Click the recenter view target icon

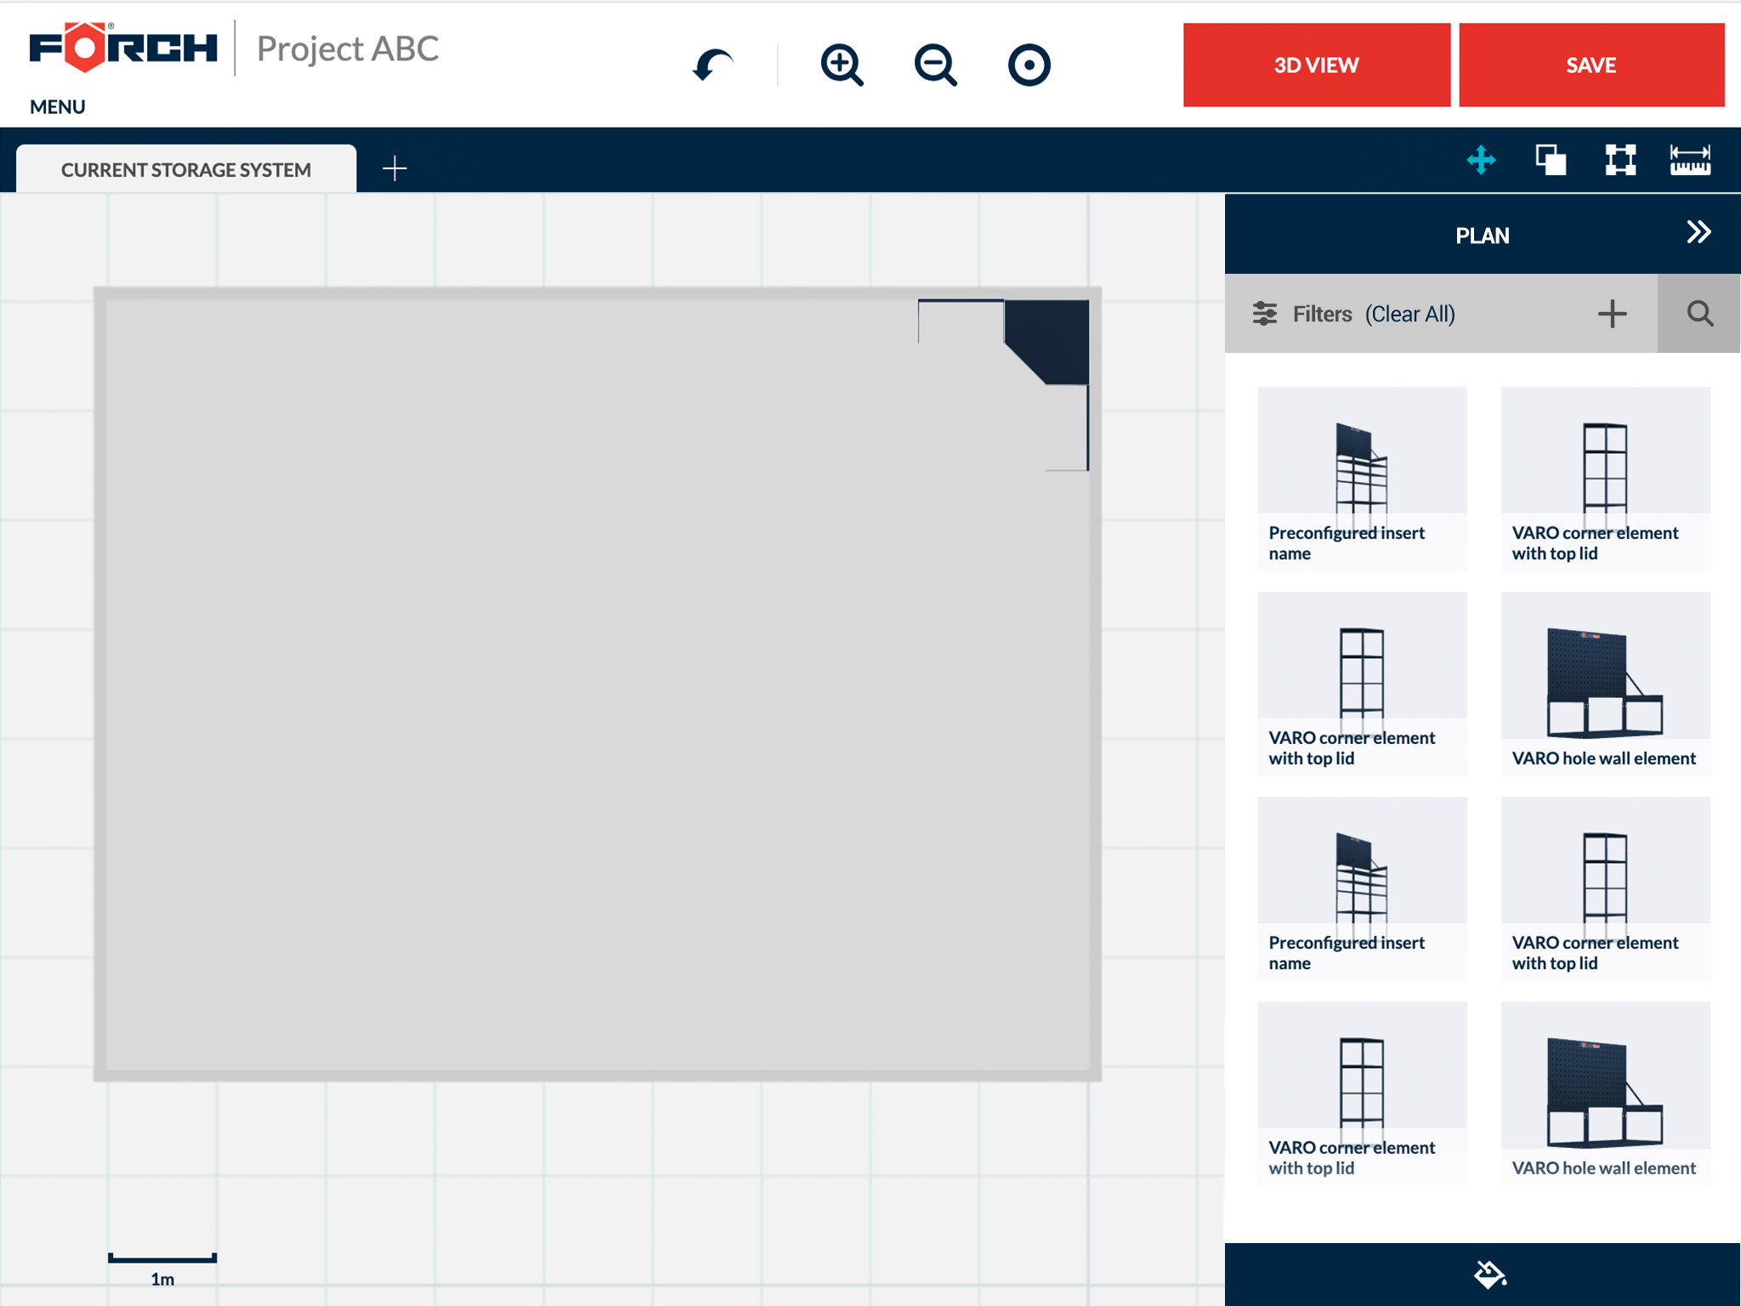coord(1029,65)
